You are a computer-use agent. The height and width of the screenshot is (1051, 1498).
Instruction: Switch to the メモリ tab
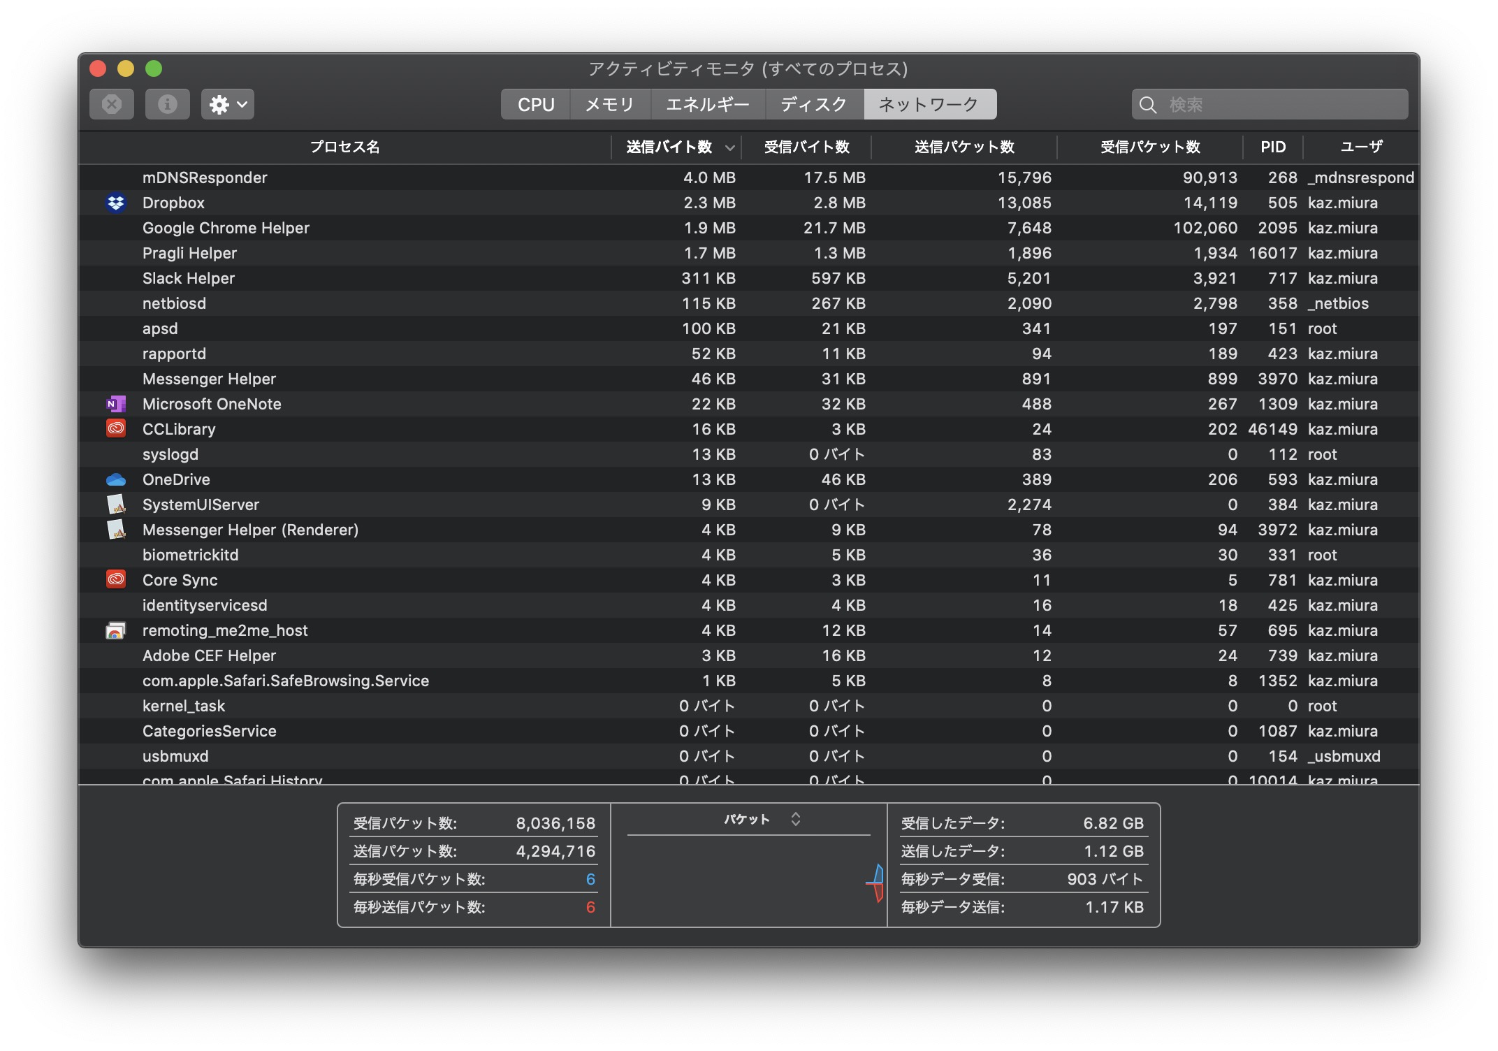pyautogui.click(x=610, y=104)
